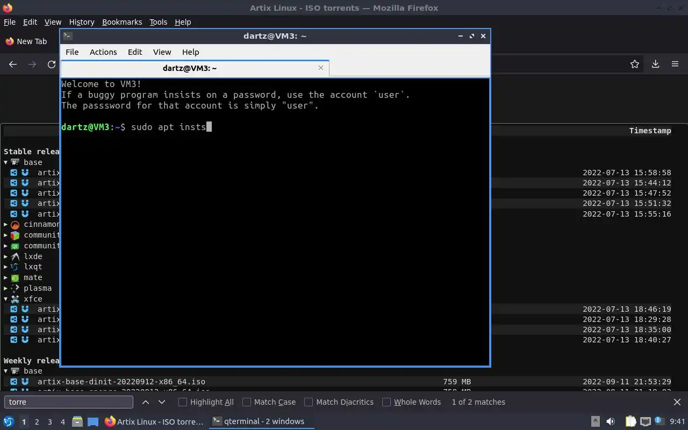
Task: Click show desktop icon in taskbar
Action: coord(93,421)
